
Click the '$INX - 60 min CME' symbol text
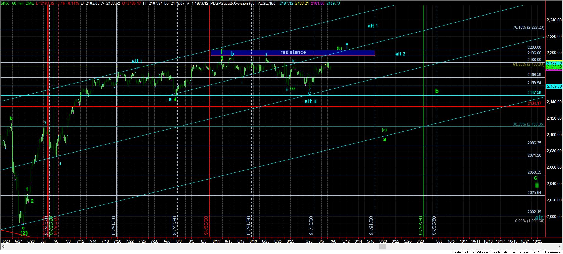pyautogui.click(x=17, y=3)
